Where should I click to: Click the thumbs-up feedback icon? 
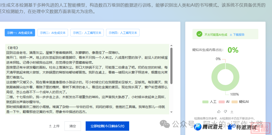[219, 112]
